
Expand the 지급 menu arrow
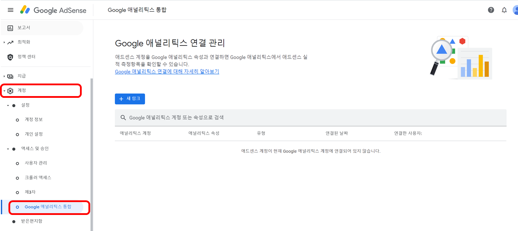click(x=4, y=76)
